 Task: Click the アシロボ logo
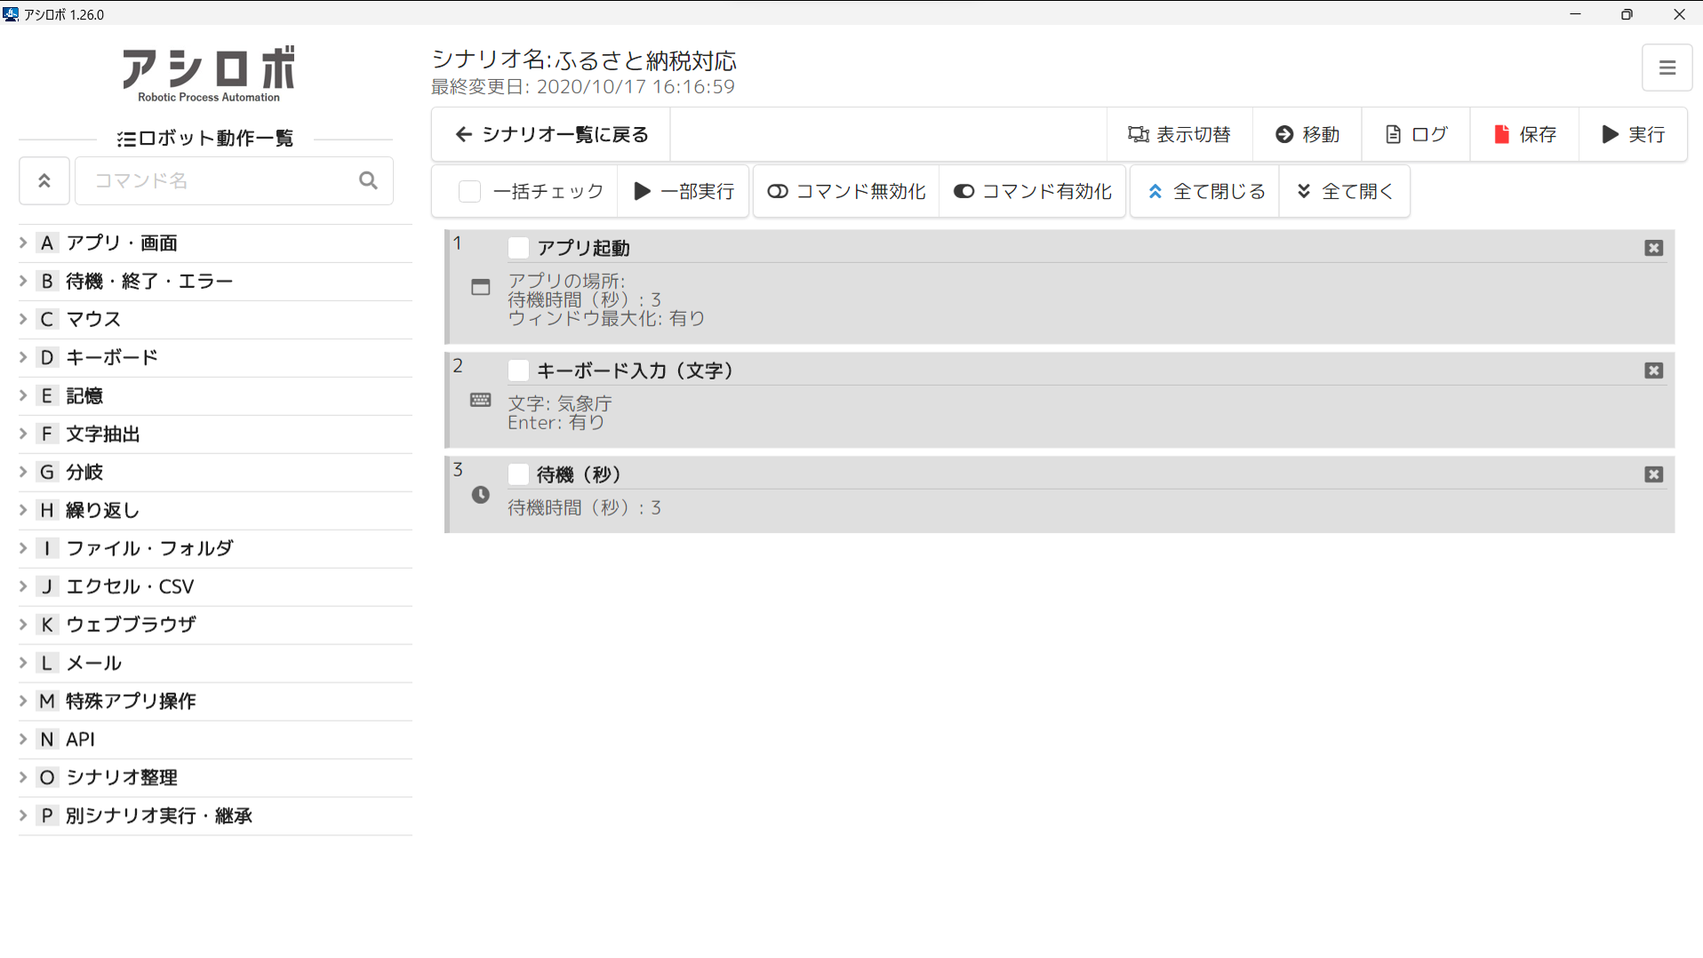[209, 75]
